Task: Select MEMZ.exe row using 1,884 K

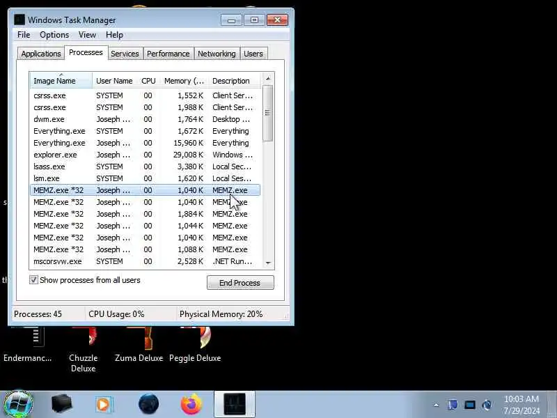Action: point(146,214)
